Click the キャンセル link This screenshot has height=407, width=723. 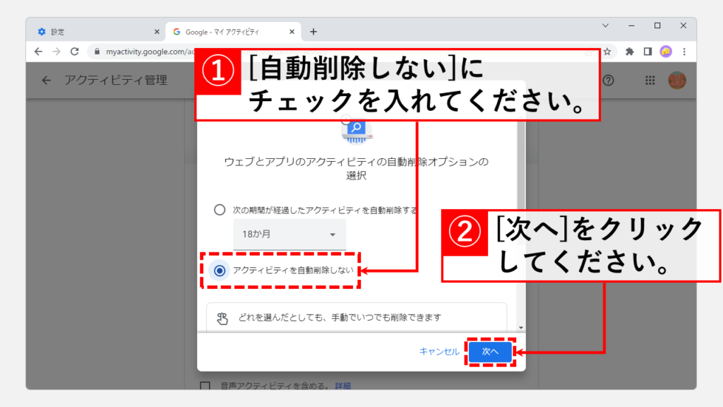(439, 352)
